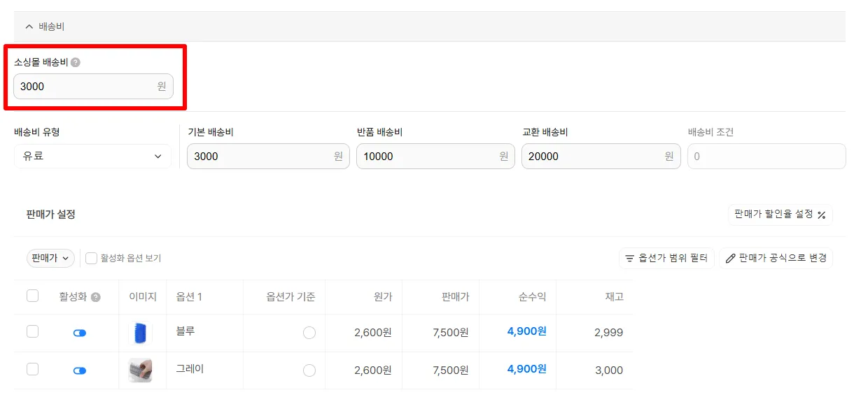The image size is (854, 411).
Task: Open the 배송비 유형 dropdown showing 유료
Action: pyautogui.click(x=92, y=157)
